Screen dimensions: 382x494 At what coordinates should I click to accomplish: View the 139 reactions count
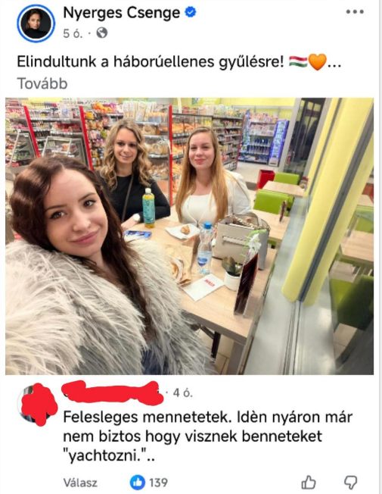(158, 483)
